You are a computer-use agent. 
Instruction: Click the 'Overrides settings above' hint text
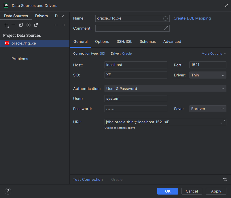click(120, 128)
